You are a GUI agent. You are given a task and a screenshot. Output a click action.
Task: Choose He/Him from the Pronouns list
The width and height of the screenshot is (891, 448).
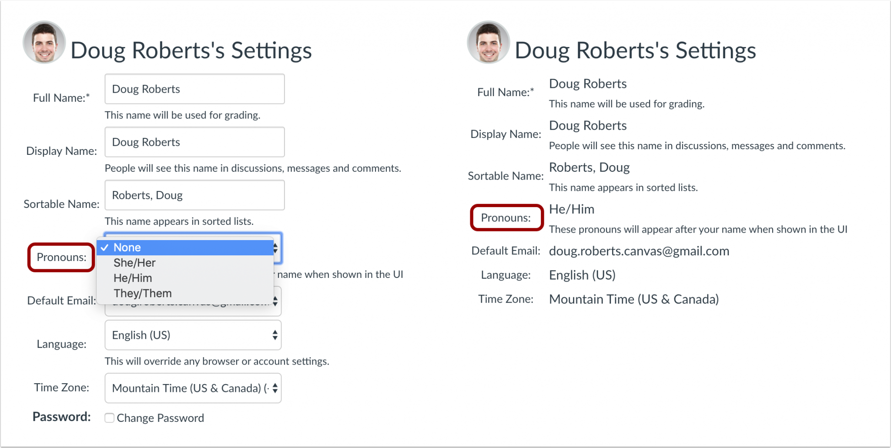pyautogui.click(x=185, y=278)
